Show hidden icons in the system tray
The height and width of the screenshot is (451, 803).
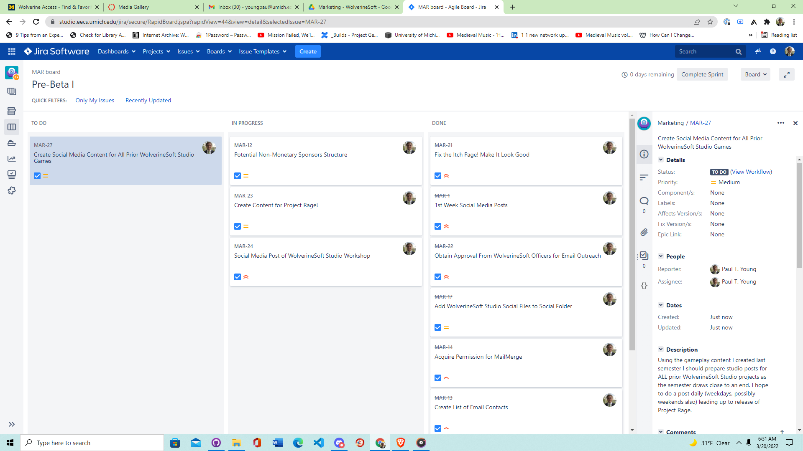(x=739, y=443)
